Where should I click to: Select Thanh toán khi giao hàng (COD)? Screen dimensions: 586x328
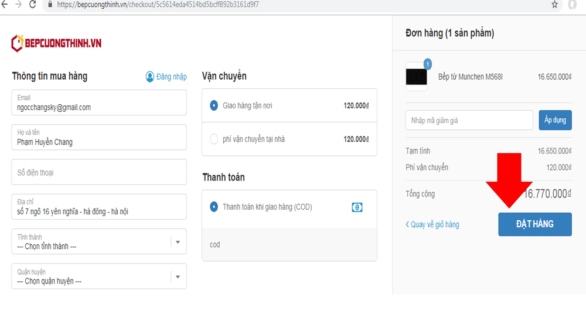214,207
